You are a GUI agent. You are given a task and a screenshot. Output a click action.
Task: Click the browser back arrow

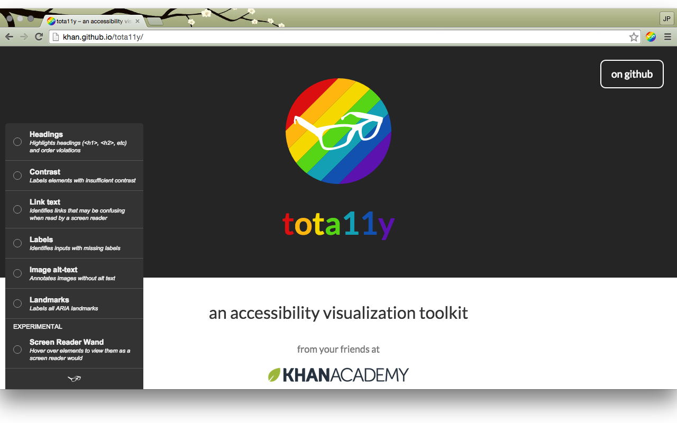pos(9,36)
